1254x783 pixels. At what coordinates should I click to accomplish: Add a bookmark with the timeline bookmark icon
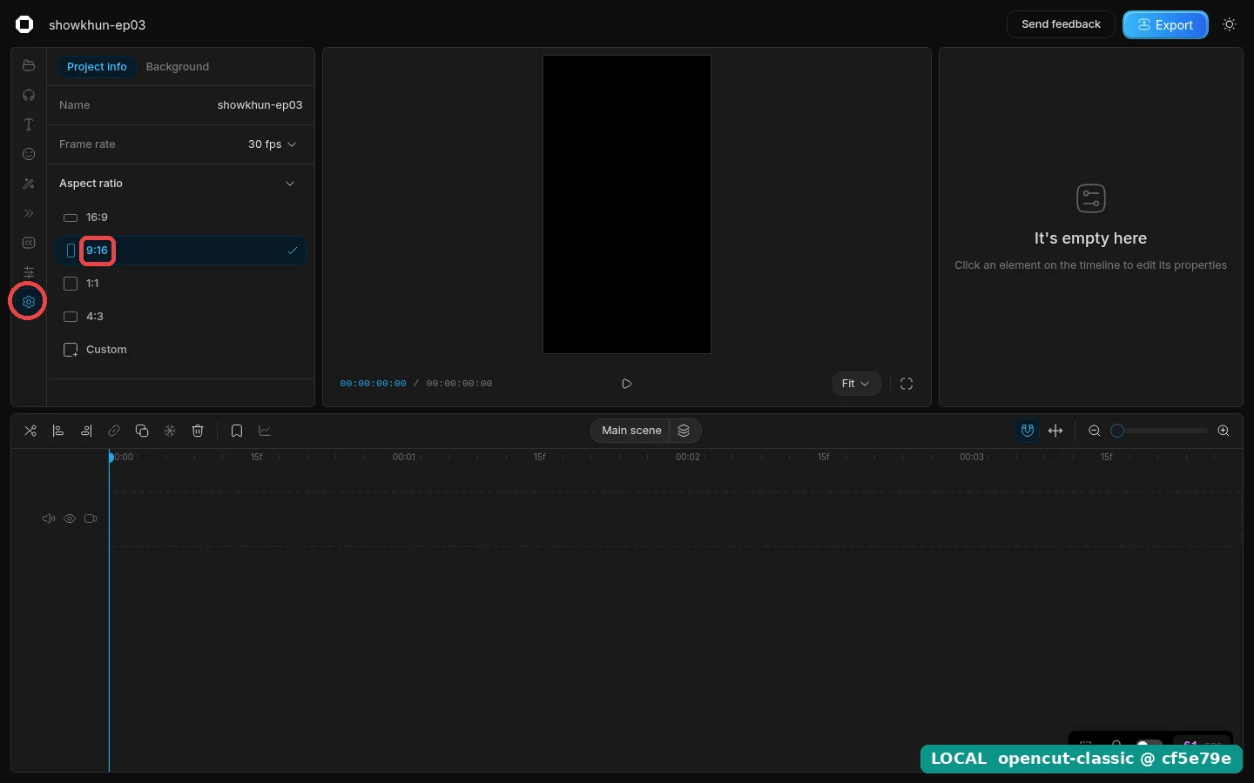point(237,431)
